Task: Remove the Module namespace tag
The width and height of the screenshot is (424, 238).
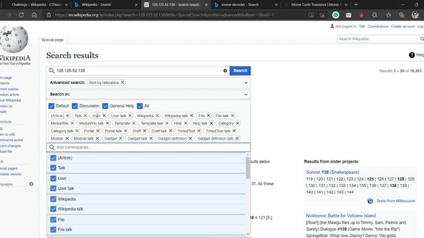Action: 67,138
